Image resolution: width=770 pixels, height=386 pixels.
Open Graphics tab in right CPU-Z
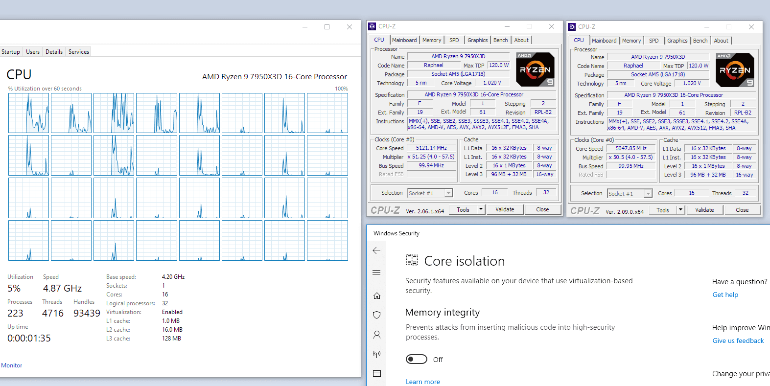click(x=677, y=41)
